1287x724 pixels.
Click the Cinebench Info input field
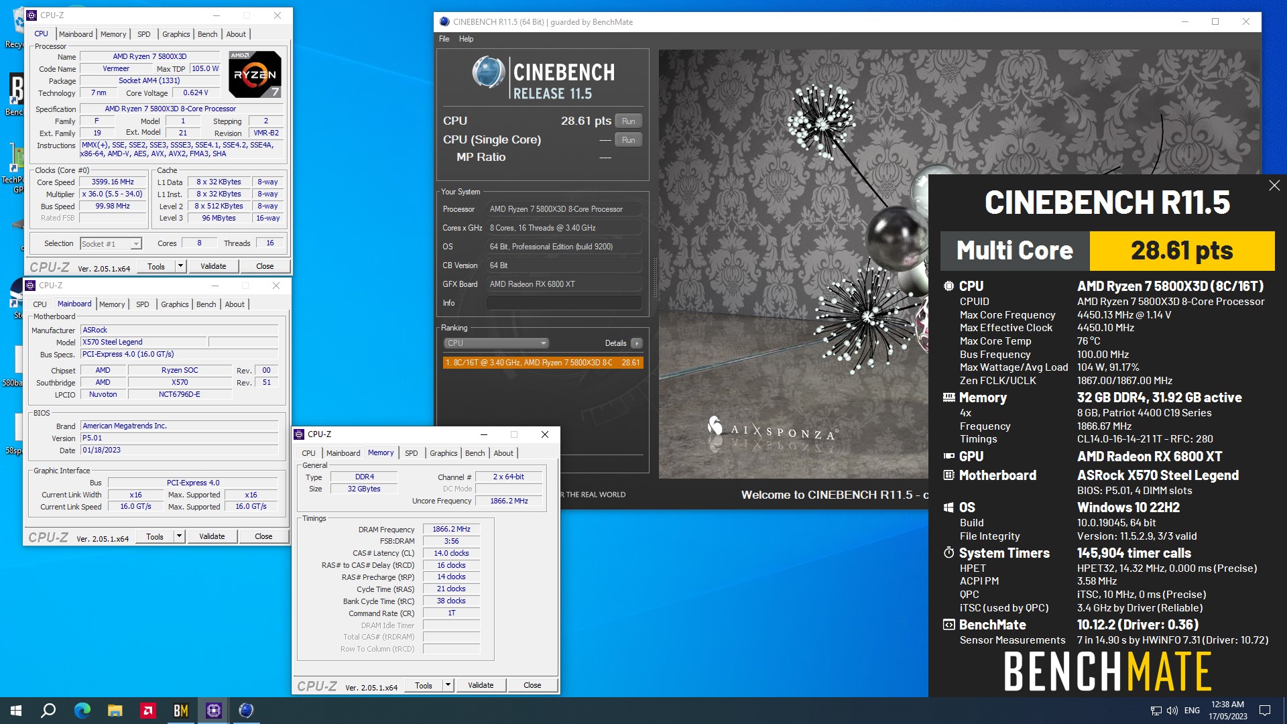[x=564, y=303]
